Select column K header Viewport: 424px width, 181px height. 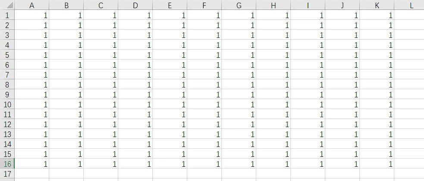pyautogui.click(x=377, y=5)
